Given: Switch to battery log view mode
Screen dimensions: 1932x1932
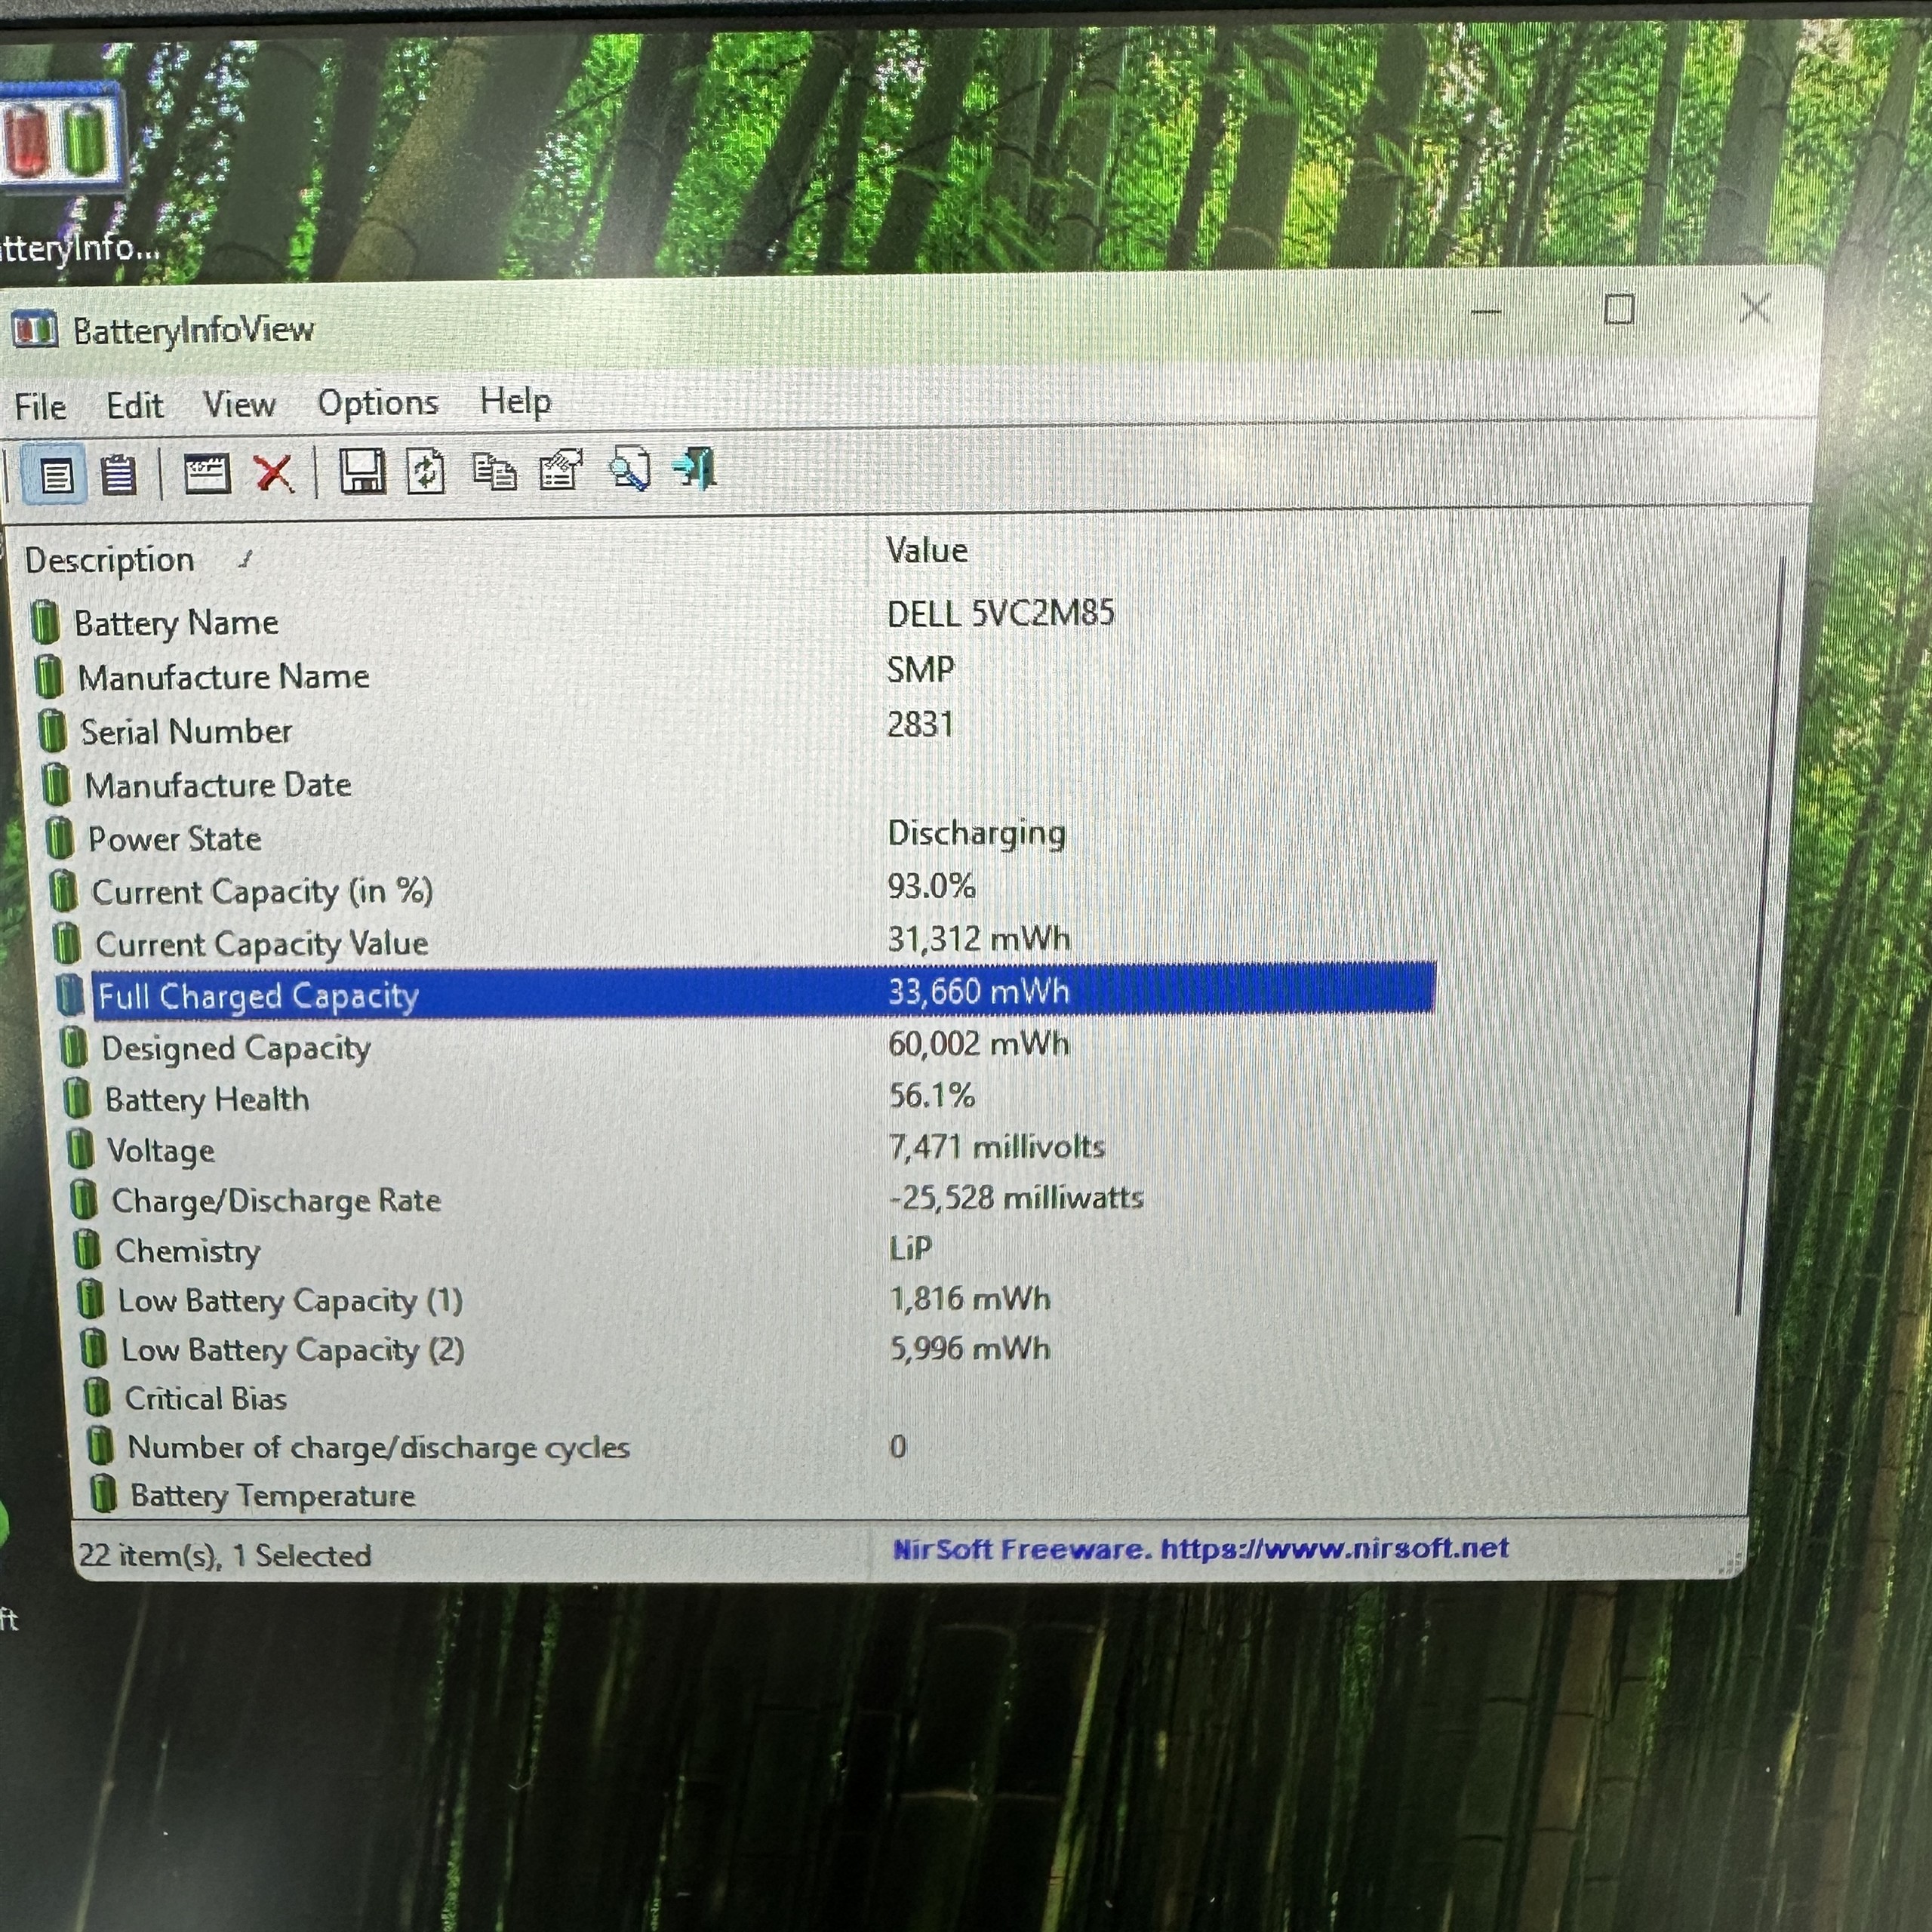Looking at the screenshot, I should 118,475.
